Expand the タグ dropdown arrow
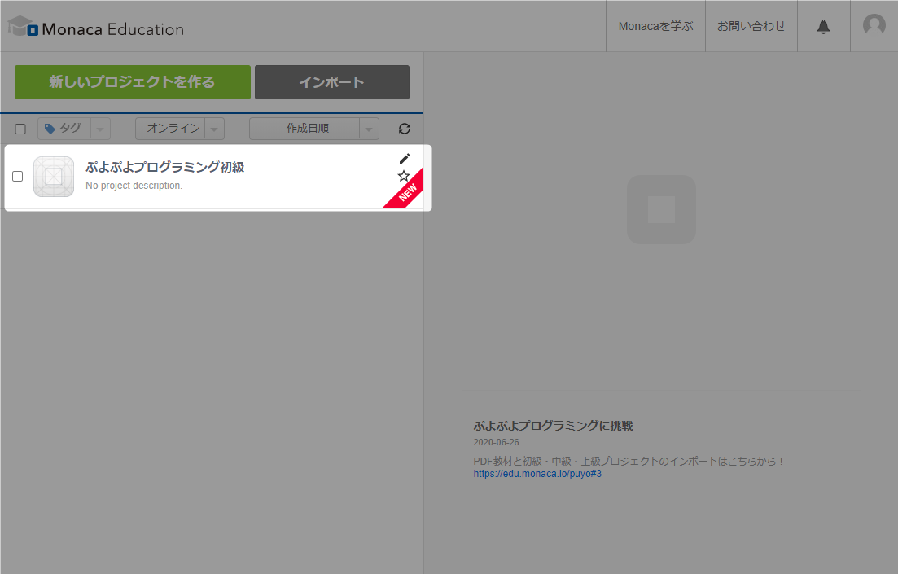The height and width of the screenshot is (574, 898). (100, 129)
